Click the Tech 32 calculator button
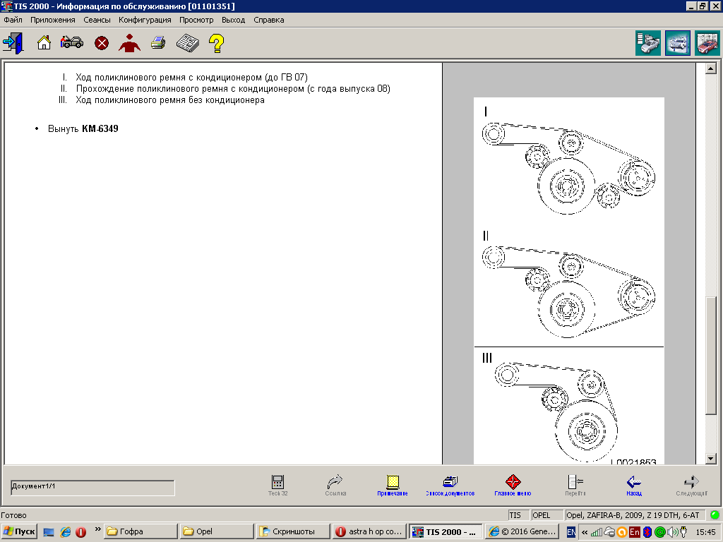 click(277, 486)
